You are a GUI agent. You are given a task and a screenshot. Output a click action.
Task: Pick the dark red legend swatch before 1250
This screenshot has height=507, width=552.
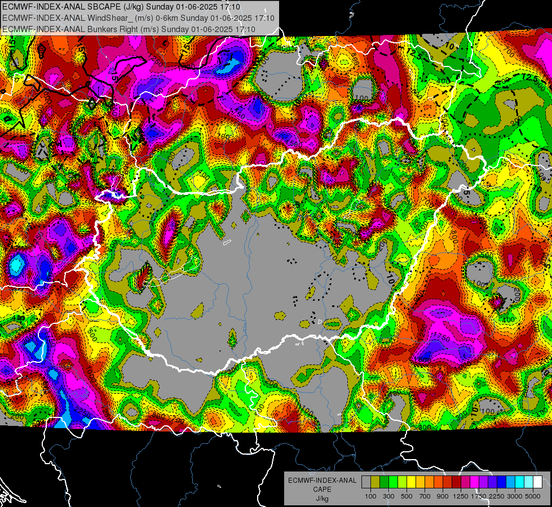[456, 482]
